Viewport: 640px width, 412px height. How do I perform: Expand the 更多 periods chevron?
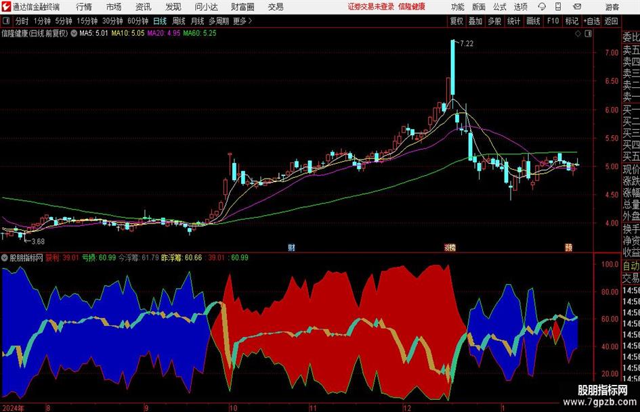[250, 21]
